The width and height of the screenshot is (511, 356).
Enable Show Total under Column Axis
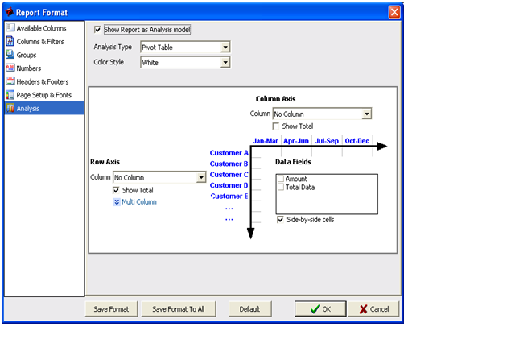coord(278,126)
